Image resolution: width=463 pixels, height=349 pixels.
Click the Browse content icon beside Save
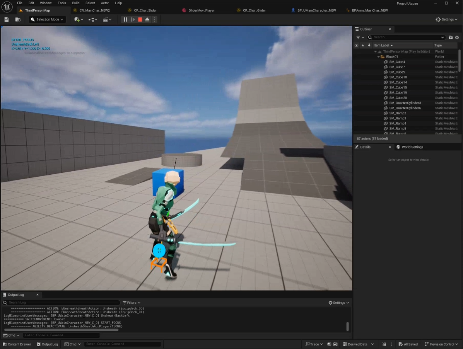coord(18,19)
